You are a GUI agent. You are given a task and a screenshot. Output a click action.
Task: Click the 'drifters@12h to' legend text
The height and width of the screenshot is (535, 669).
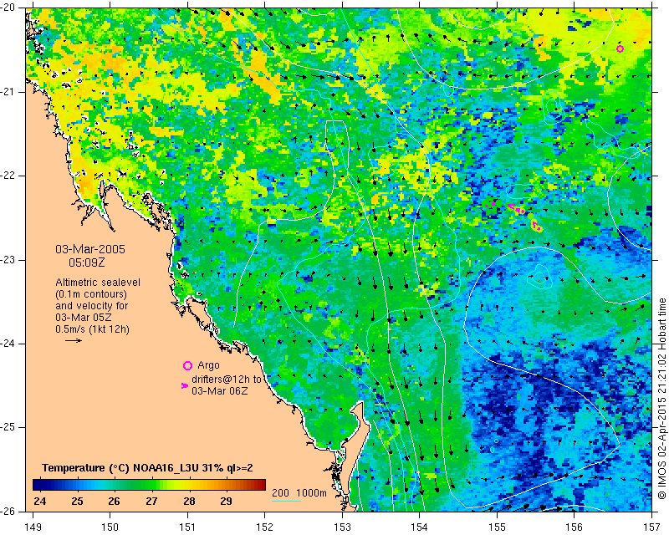coord(227,379)
